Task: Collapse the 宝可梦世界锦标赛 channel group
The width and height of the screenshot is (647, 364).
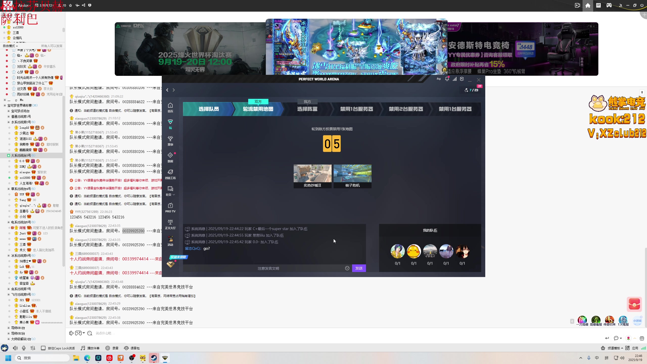Action: pos(5,105)
